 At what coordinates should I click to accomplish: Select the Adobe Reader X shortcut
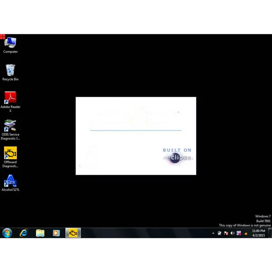10,102
